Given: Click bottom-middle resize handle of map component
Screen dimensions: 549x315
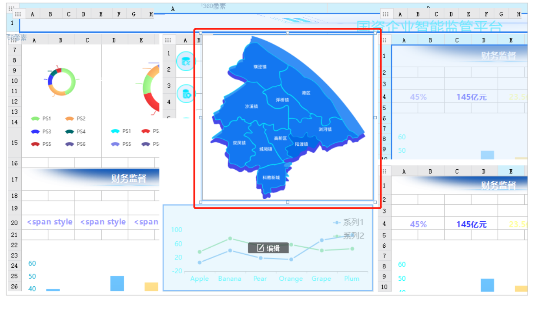Looking at the screenshot, I should pos(288,202).
